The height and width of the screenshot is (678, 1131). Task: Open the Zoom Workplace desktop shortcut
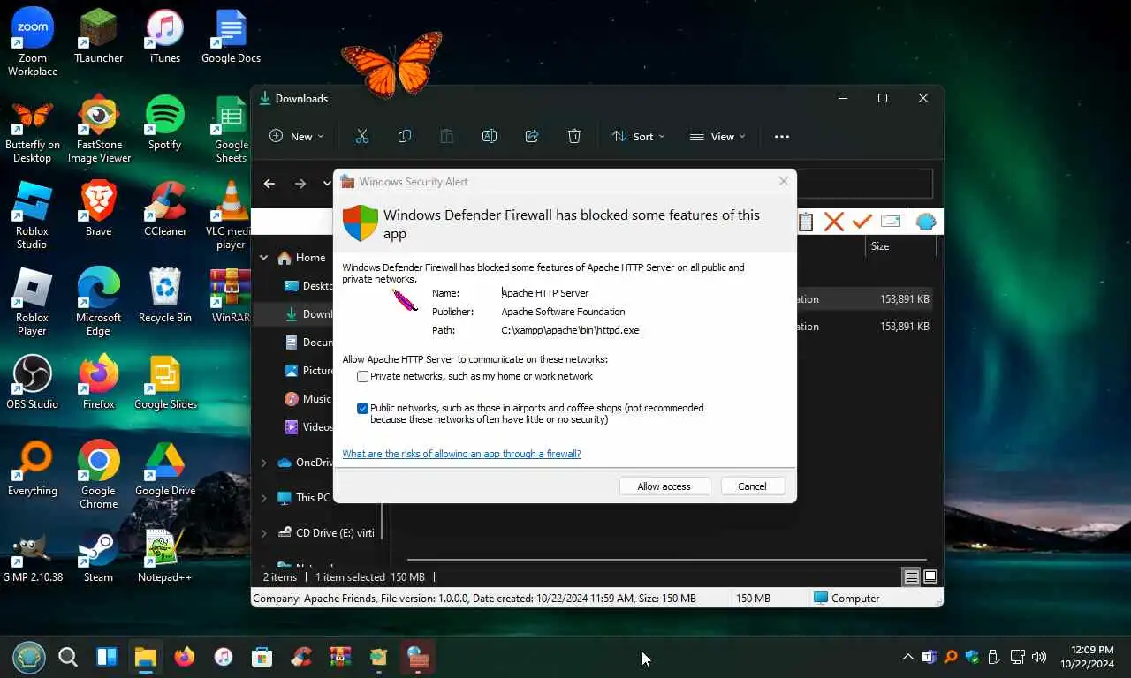33,42
